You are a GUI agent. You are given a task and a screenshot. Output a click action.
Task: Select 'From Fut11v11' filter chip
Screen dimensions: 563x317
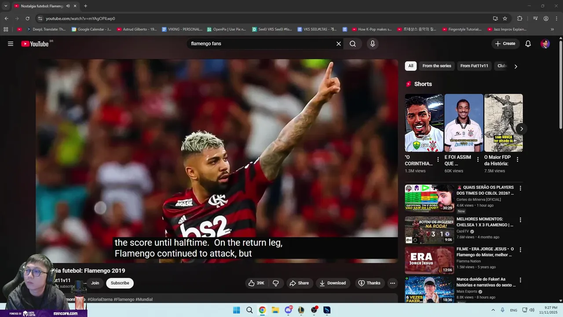click(x=474, y=66)
